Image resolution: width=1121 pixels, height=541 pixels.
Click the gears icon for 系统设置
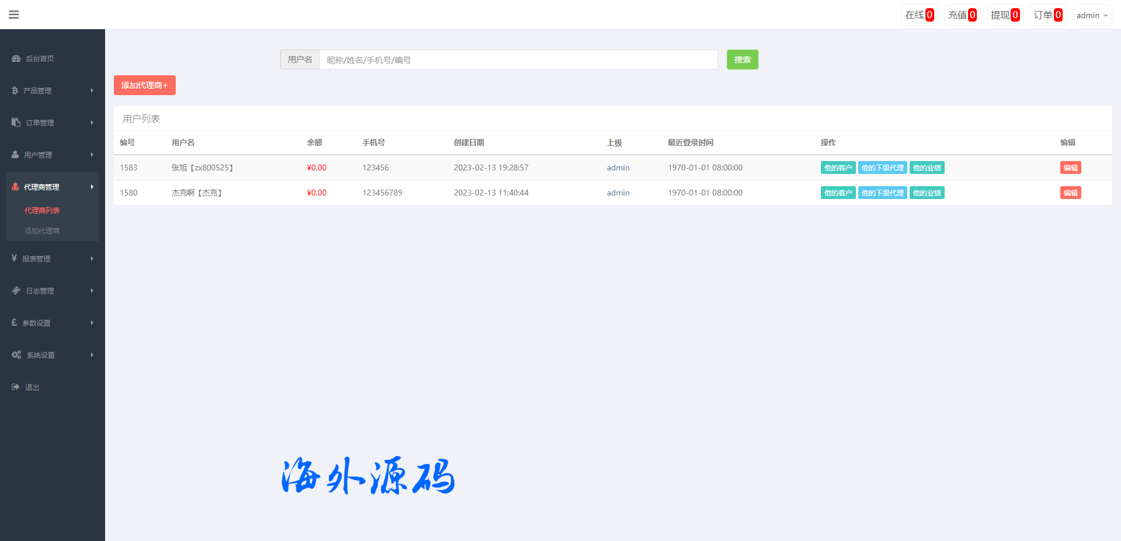click(x=16, y=355)
